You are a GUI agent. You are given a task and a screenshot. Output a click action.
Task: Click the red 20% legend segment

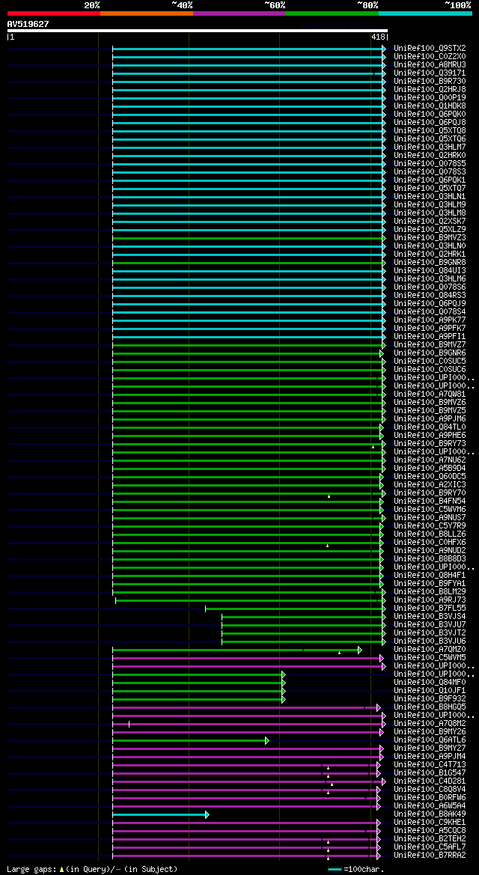[x=54, y=13]
